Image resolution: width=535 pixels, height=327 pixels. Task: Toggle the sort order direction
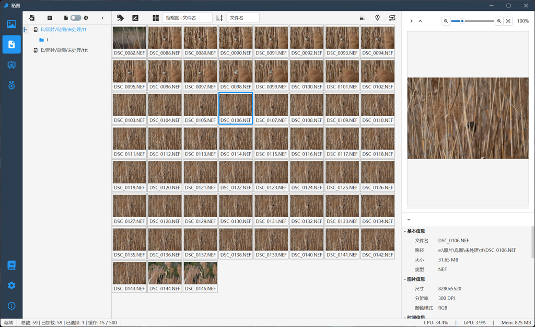[x=219, y=18]
